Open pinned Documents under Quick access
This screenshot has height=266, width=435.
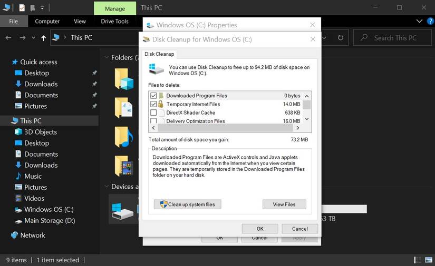point(41,95)
